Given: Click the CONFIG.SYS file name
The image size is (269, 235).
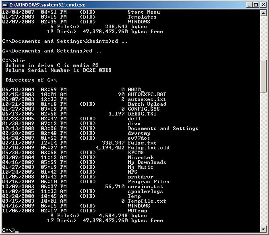Looking at the screenshot, I should pos(144,109).
